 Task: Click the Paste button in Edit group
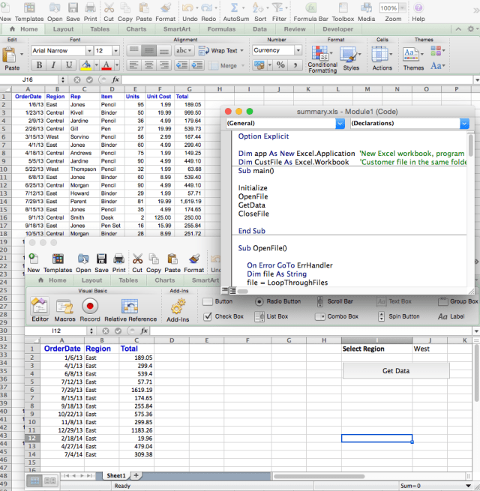[x=12, y=59]
